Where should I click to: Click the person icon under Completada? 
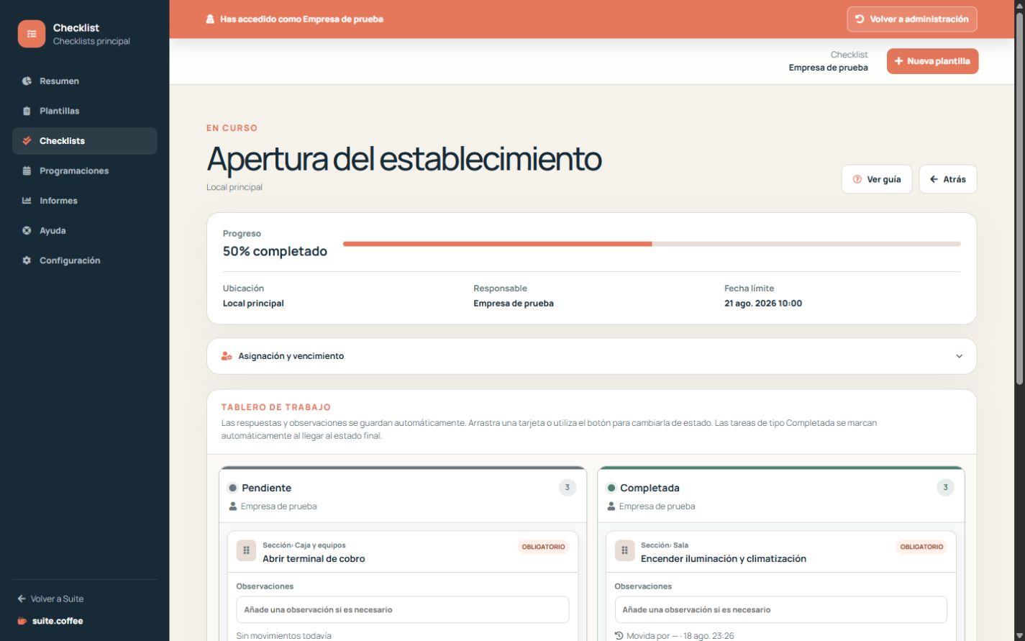click(611, 506)
